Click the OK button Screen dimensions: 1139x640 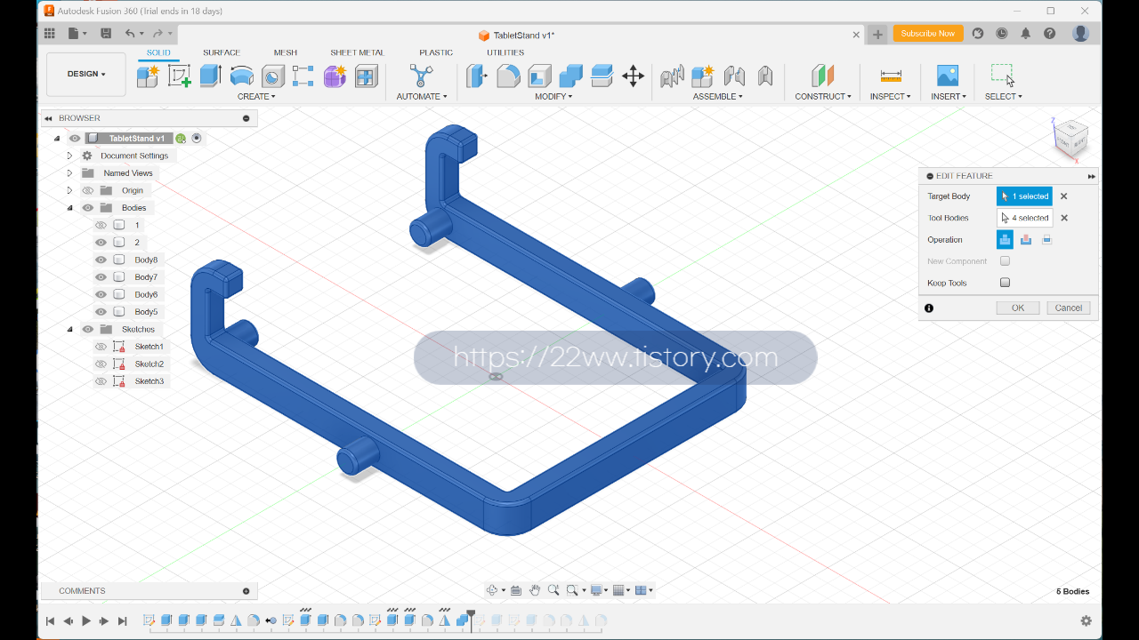coord(1018,308)
